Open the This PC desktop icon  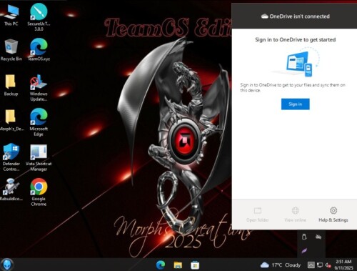(11, 15)
